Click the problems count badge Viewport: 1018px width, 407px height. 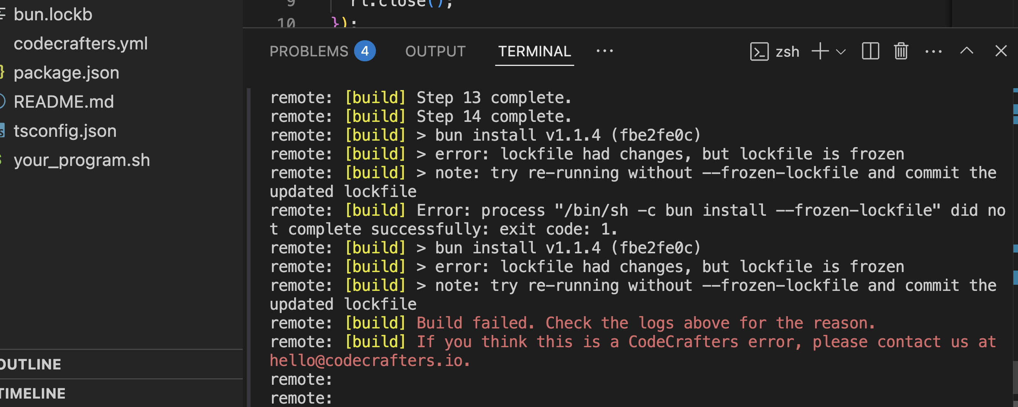tap(365, 51)
